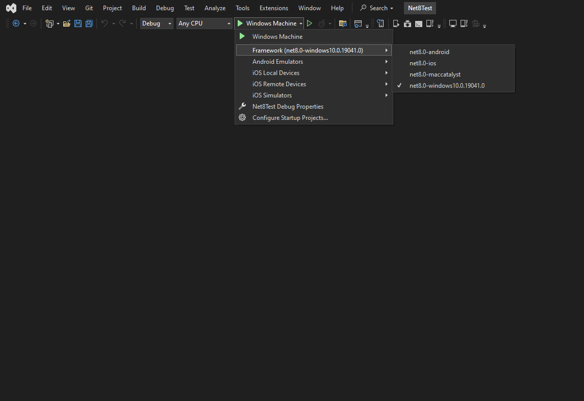The height and width of the screenshot is (401, 584).
Task: Click the Visual Studio logo icon
Action: tap(11, 8)
